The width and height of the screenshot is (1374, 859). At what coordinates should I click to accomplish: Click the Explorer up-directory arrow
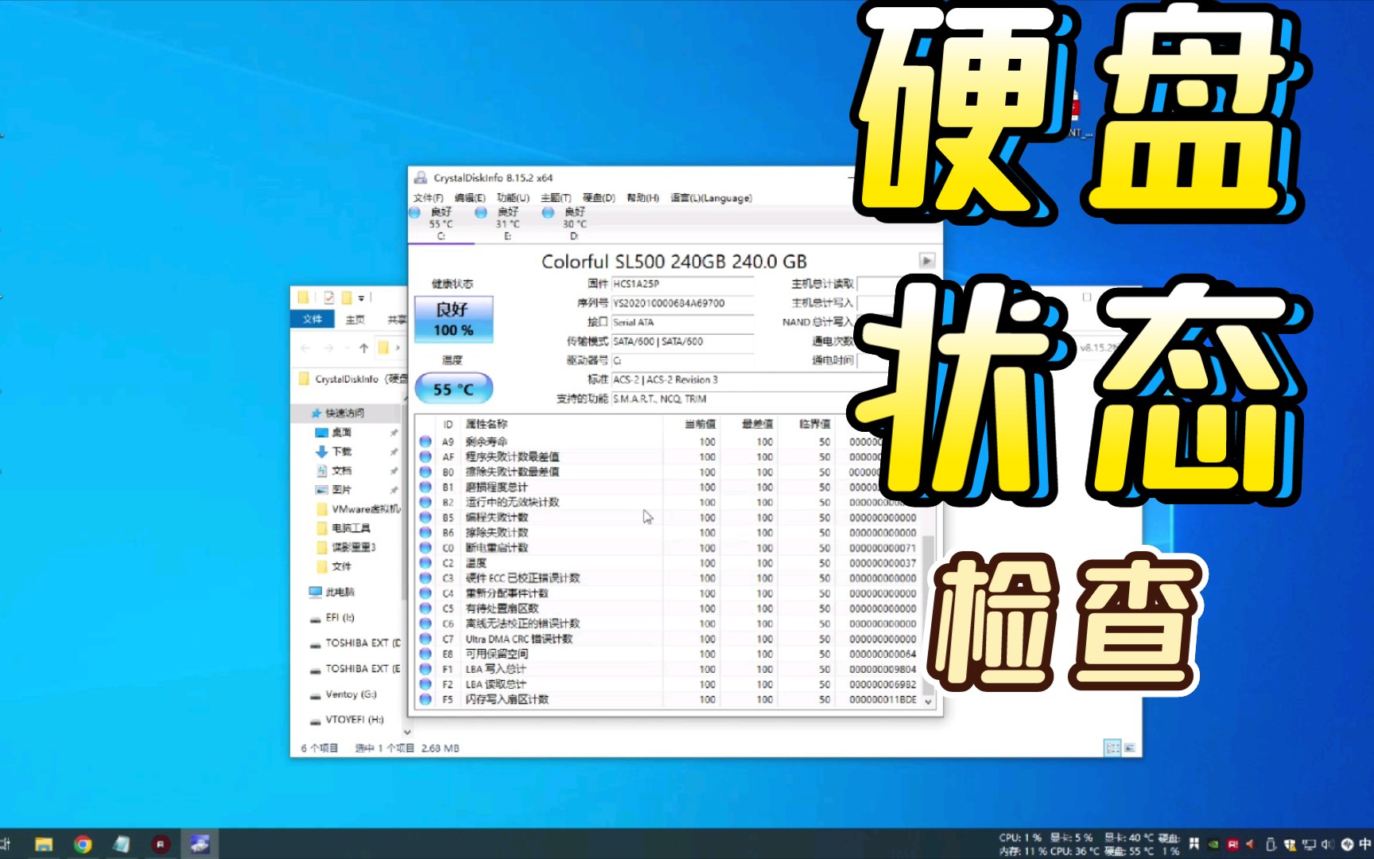(363, 348)
